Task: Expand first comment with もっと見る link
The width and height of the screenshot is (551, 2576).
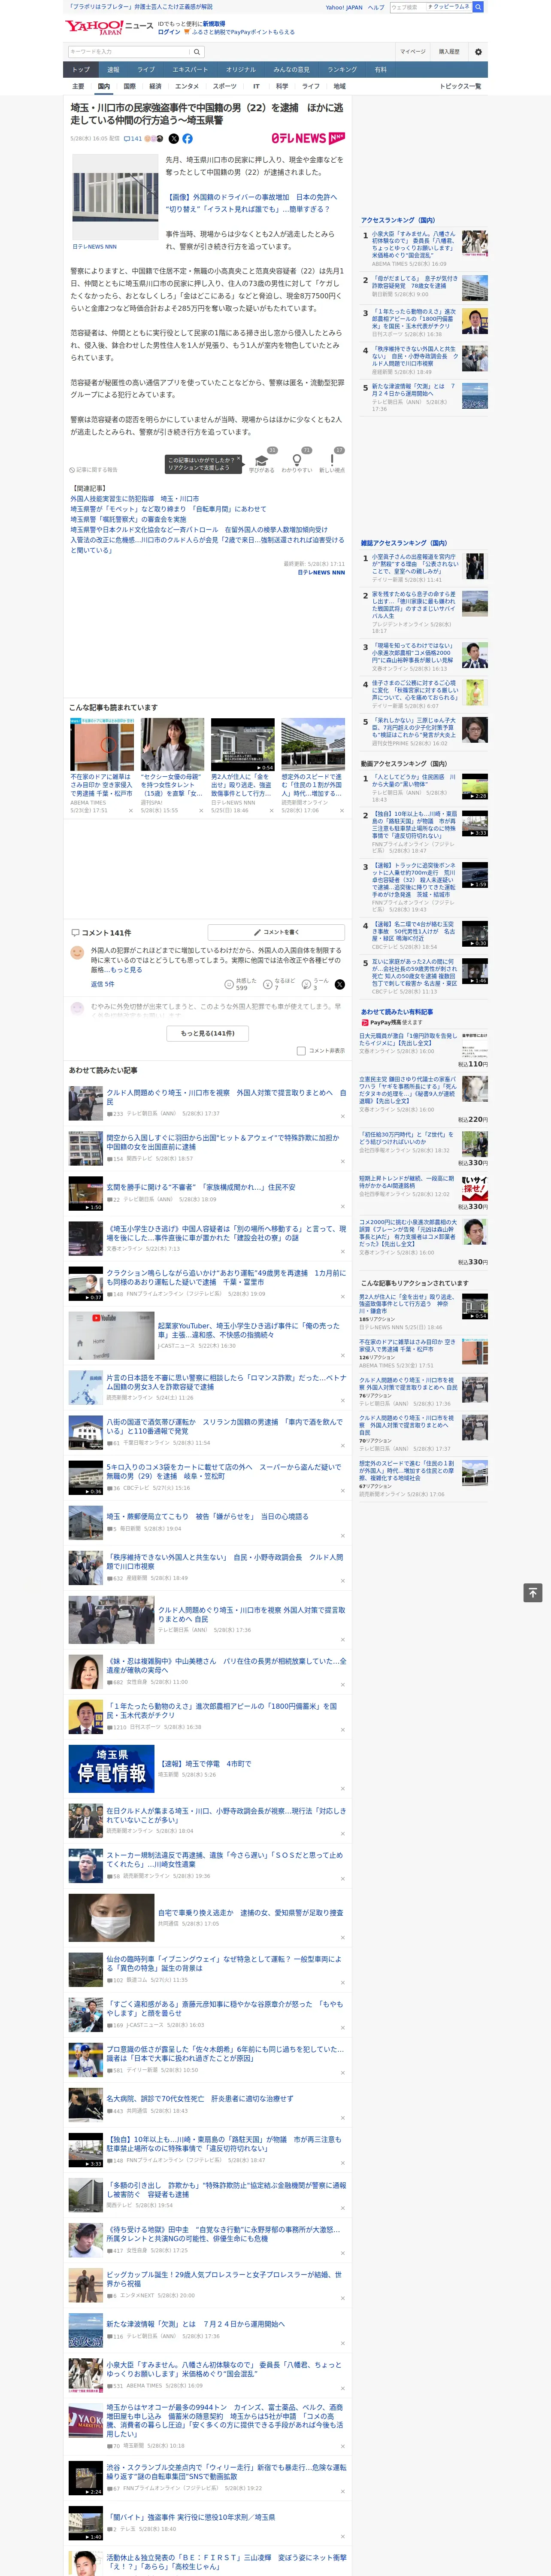Action: point(126,970)
